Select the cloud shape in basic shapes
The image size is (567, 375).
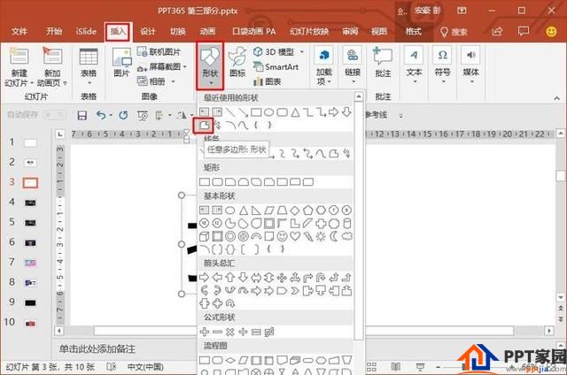coord(346,236)
